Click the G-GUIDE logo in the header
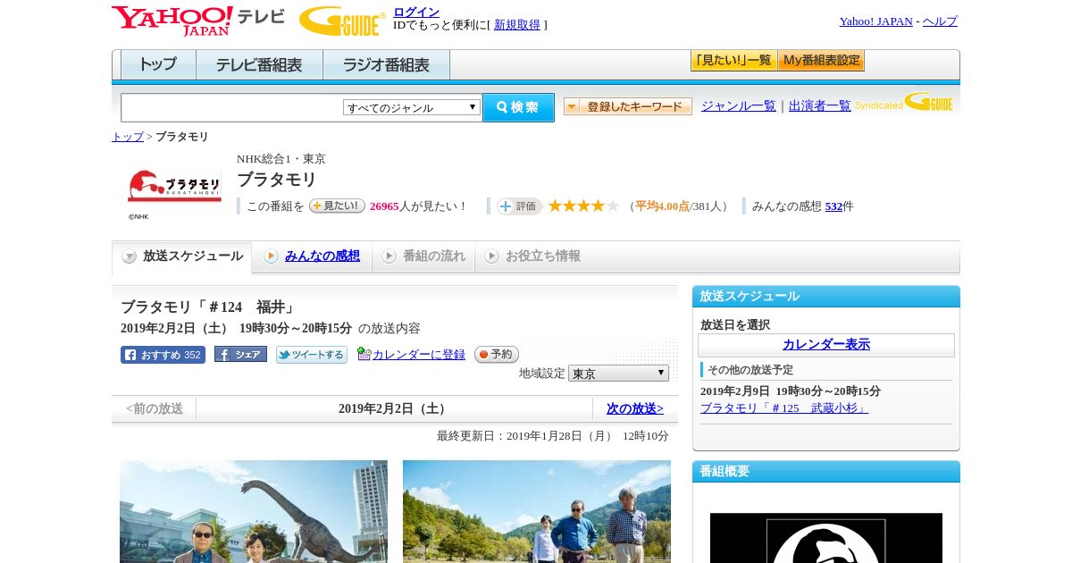The width and height of the screenshot is (1072, 563). click(342, 21)
